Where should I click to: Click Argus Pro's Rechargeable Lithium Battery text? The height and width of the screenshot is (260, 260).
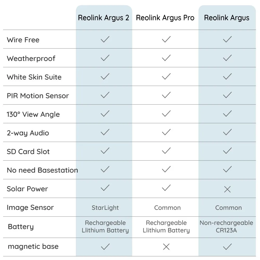coord(166,226)
